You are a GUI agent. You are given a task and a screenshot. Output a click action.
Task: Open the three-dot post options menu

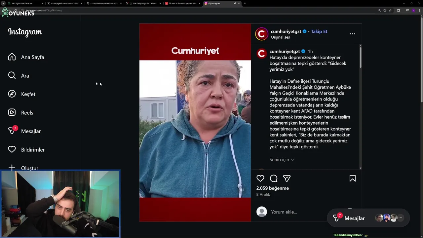tap(353, 34)
